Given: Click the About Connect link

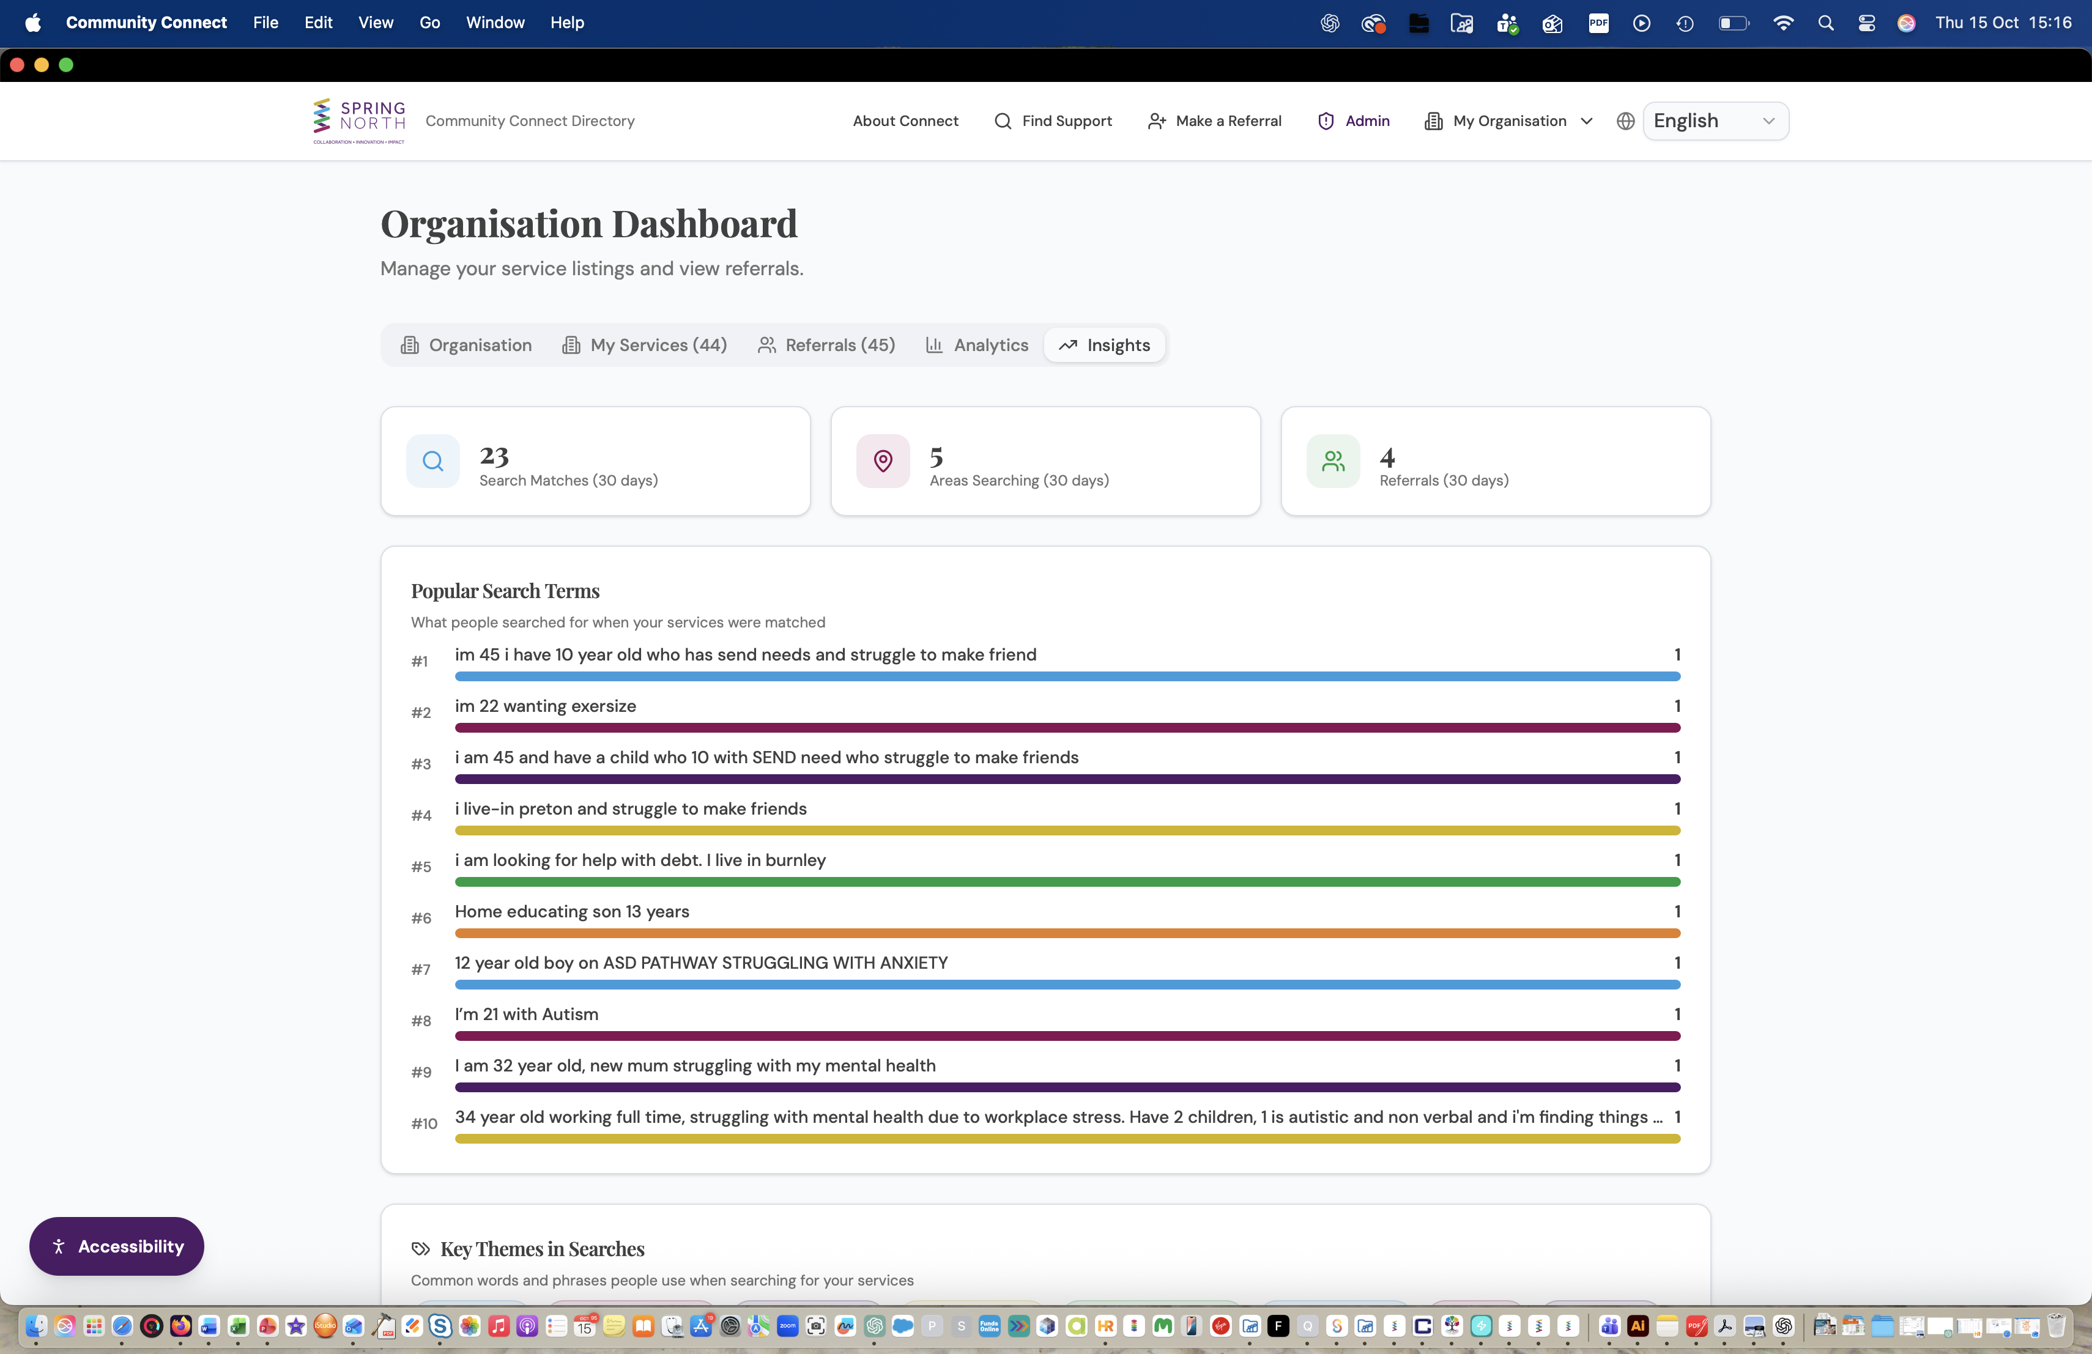Looking at the screenshot, I should pos(905,121).
